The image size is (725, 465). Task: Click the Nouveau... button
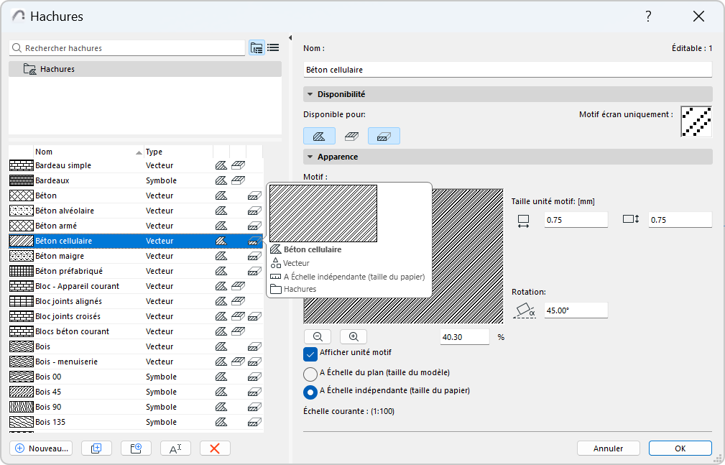pos(42,448)
